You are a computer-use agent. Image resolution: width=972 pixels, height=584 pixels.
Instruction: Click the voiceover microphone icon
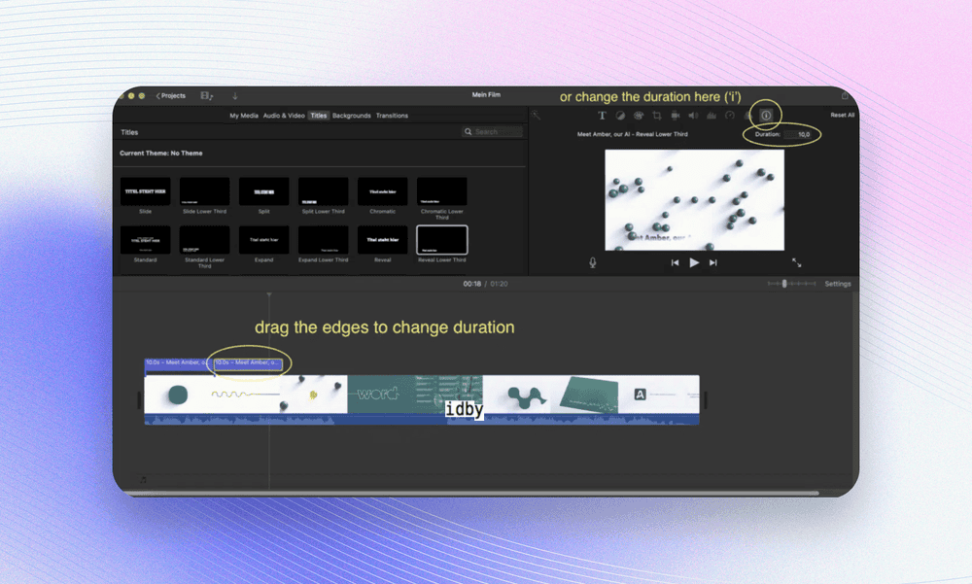(x=592, y=262)
